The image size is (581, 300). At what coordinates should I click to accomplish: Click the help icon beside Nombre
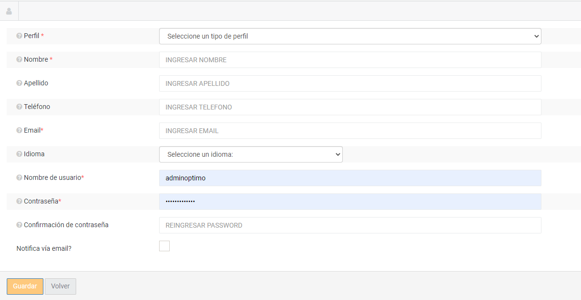19,60
